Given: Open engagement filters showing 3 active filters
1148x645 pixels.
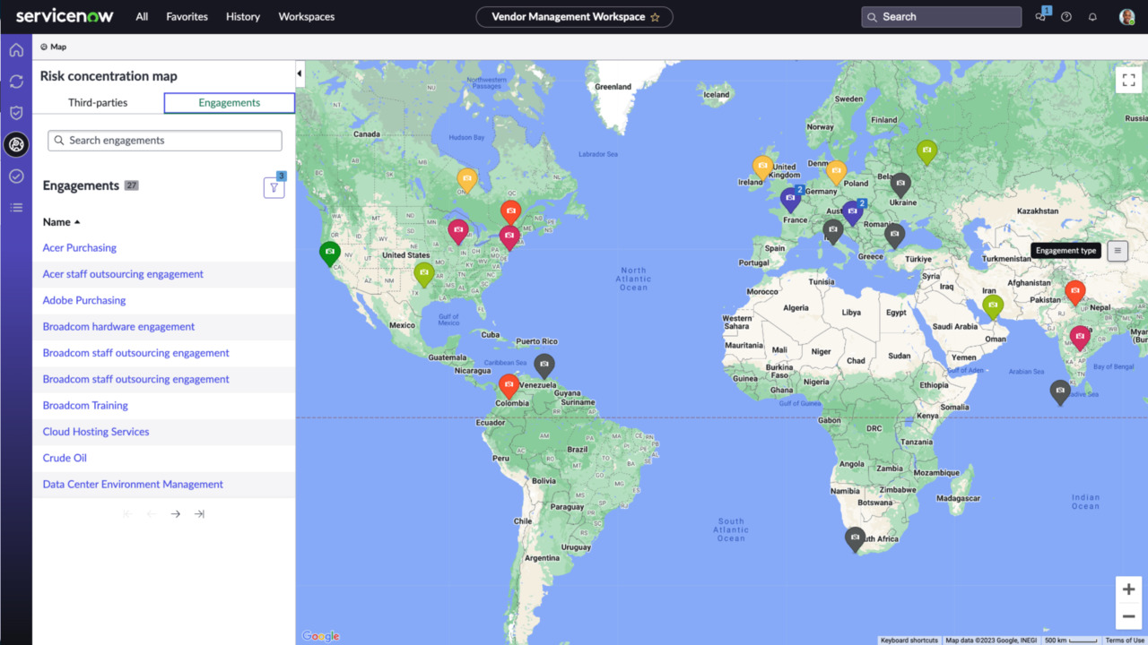Looking at the screenshot, I should [x=274, y=187].
